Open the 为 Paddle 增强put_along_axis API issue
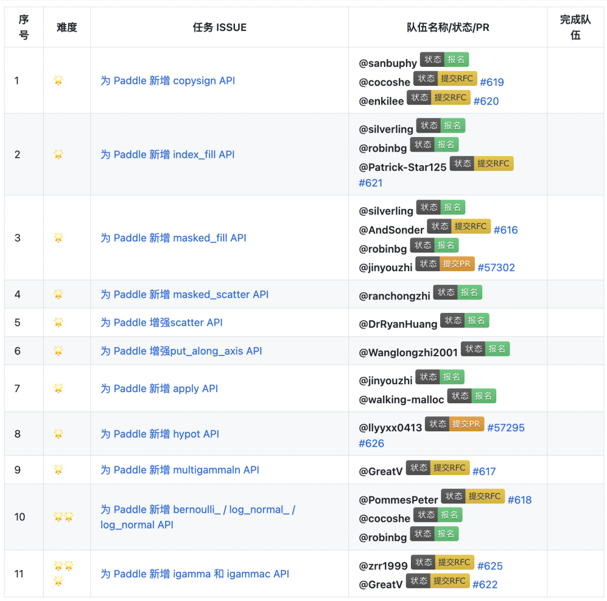 [181, 351]
